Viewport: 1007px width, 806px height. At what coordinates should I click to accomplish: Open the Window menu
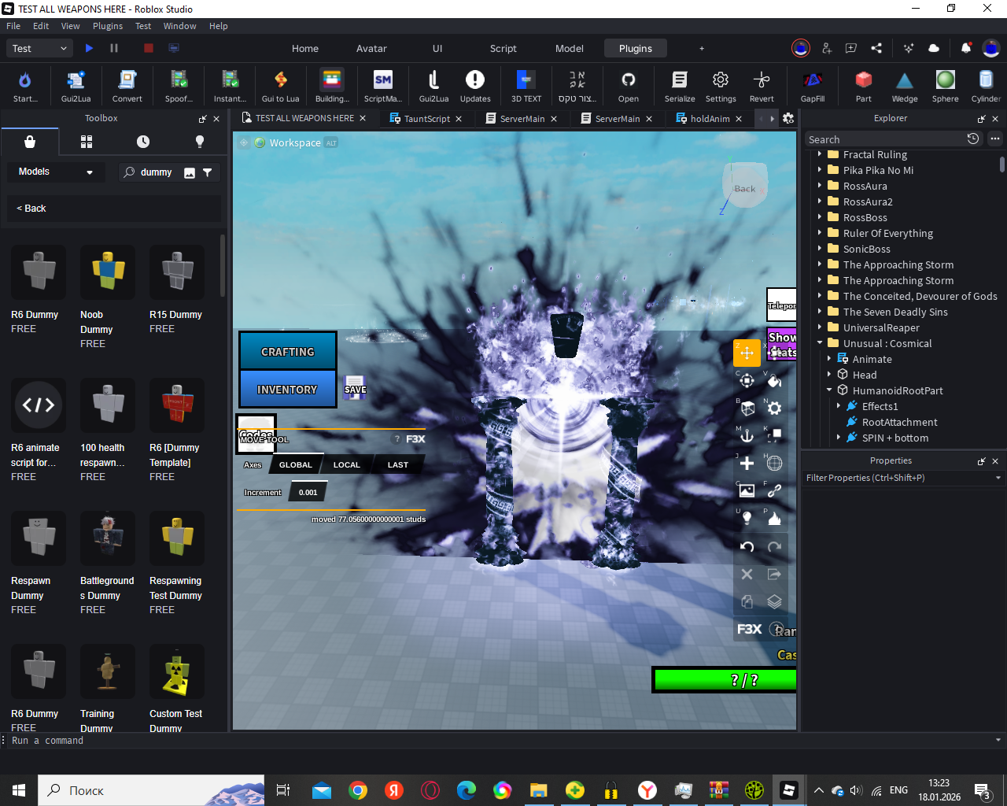tap(180, 26)
